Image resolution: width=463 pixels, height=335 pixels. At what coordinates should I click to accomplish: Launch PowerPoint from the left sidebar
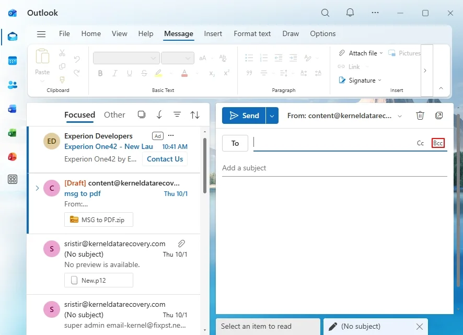pyautogui.click(x=13, y=157)
